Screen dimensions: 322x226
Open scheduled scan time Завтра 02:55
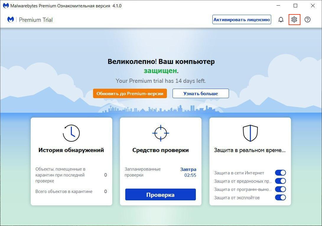point(188,172)
